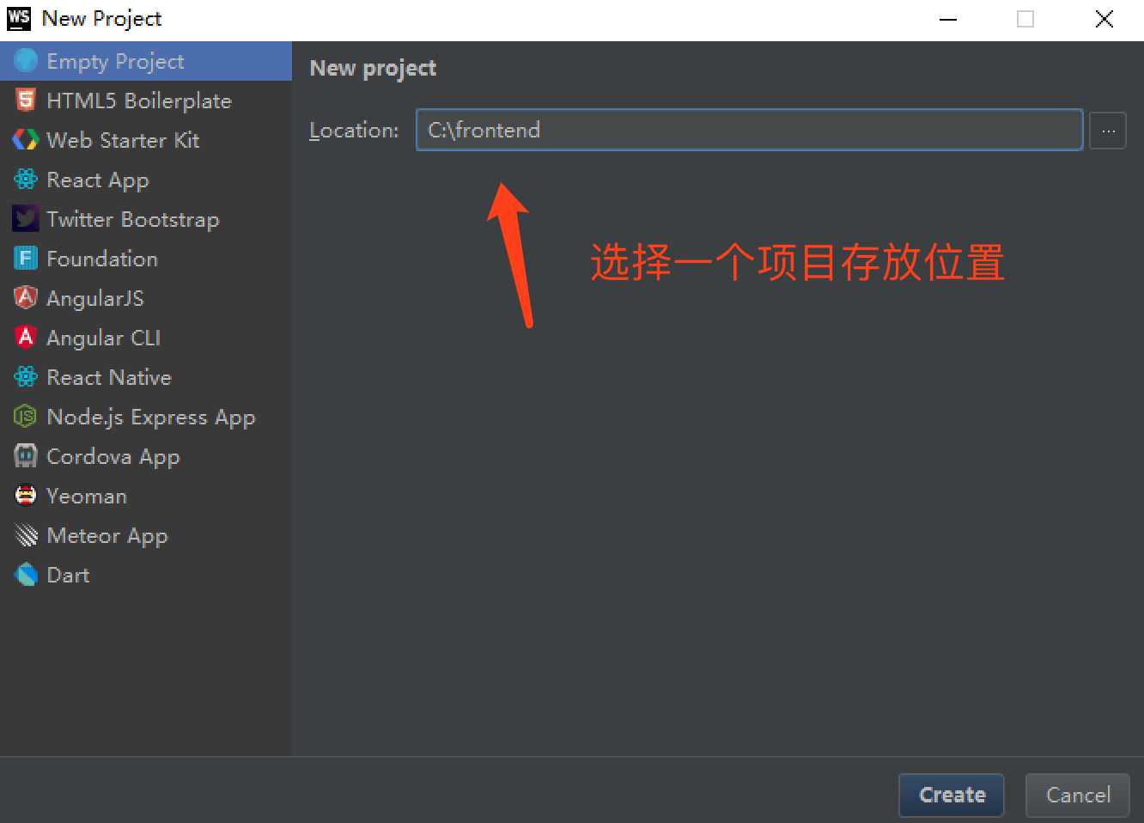Click the Meteor App streak icon
This screenshot has height=823, width=1144.
pos(26,535)
